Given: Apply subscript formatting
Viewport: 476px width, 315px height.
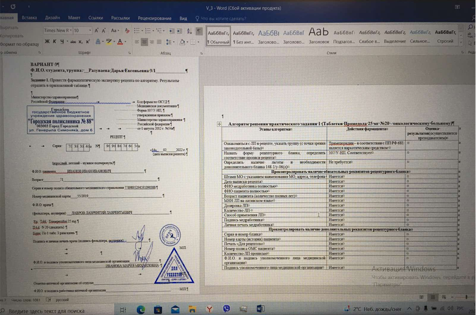Looking at the screenshot, I should (x=81, y=42).
